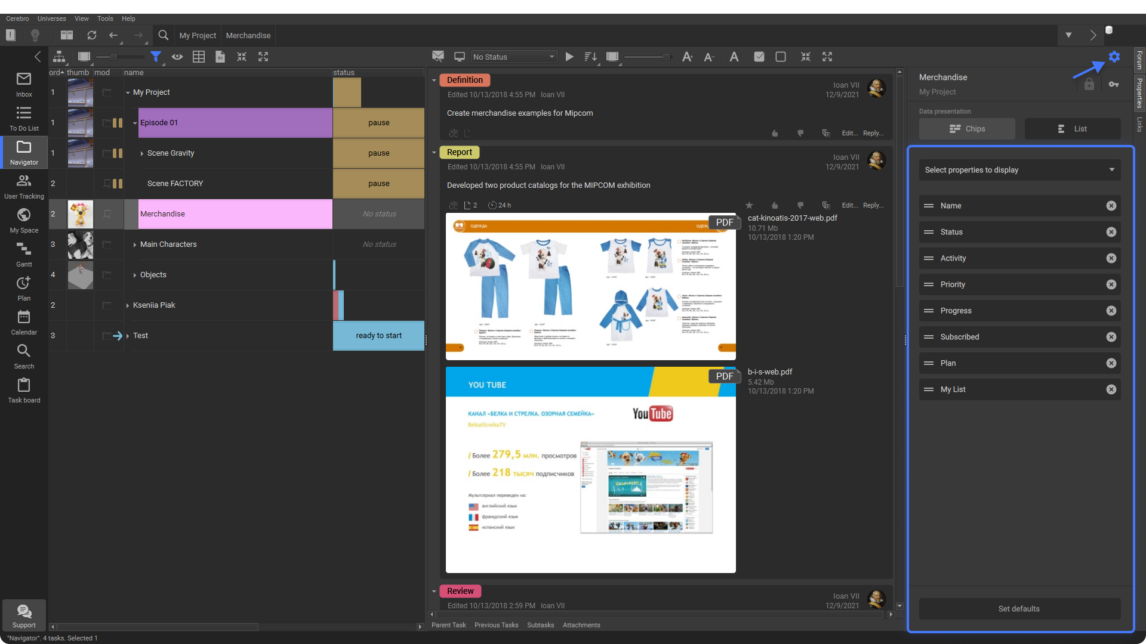Collapse the My Project tree node
This screenshot has width=1146, height=644.
pyautogui.click(x=128, y=92)
